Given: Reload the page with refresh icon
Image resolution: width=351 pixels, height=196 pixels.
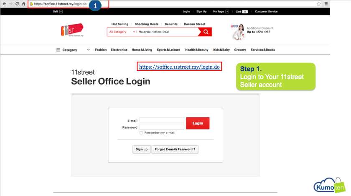Looking at the screenshot, I should (x=17, y=4).
